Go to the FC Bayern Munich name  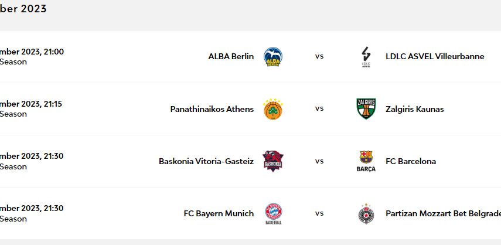point(219,214)
